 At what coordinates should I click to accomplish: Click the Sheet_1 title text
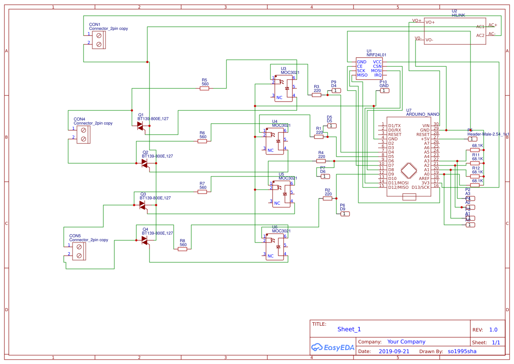[x=348, y=329]
